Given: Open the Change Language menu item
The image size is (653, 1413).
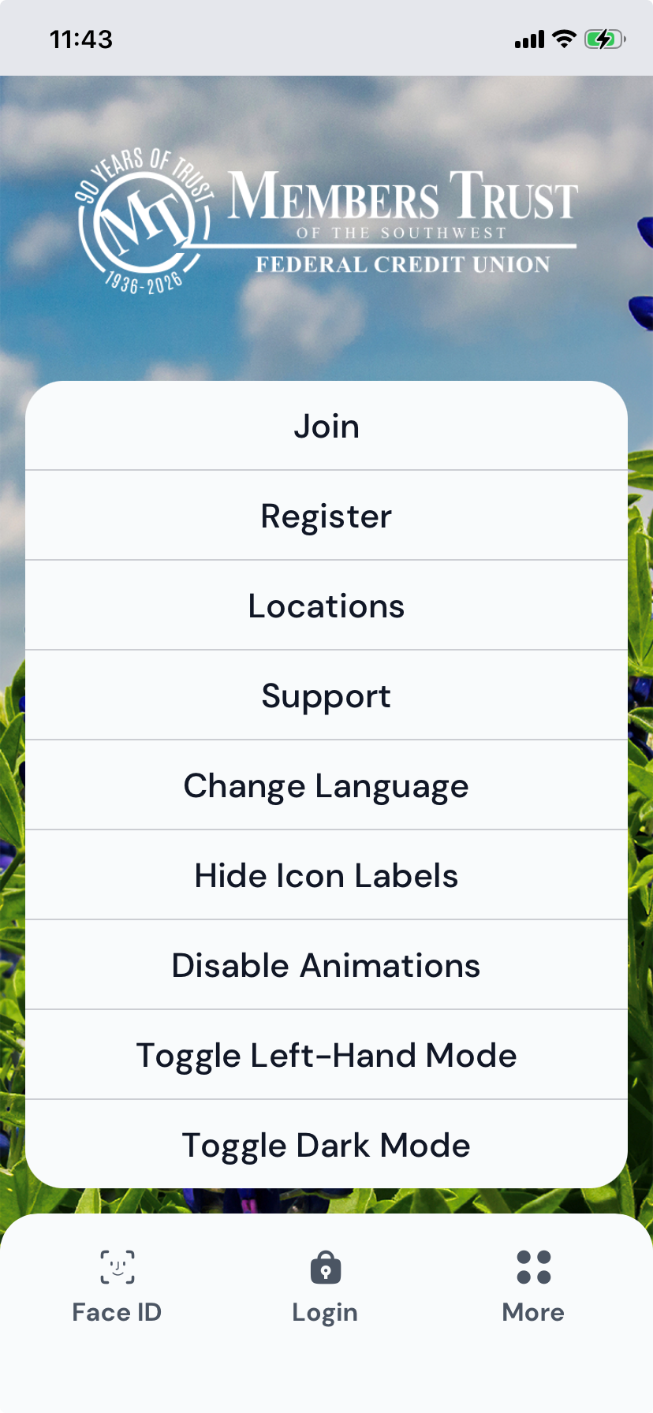Looking at the screenshot, I should 326,785.
